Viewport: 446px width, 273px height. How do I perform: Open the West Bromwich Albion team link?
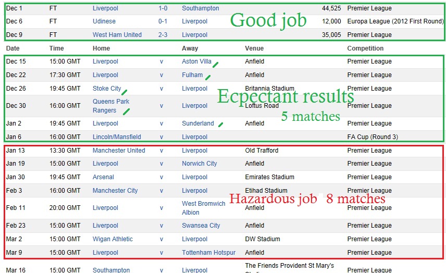pyautogui.click(x=203, y=208)
